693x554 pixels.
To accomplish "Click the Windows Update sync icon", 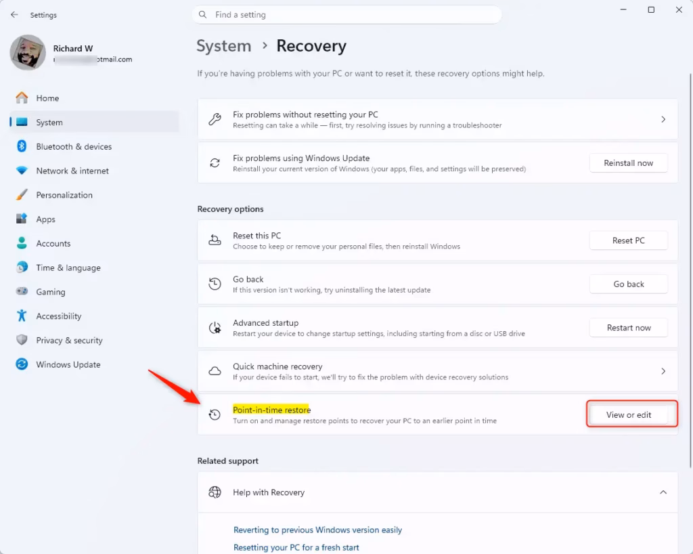I will (x=22, y=364).
